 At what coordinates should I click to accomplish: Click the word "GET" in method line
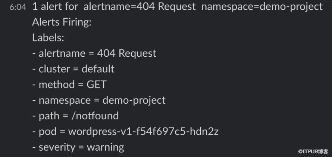tap(96, 85)
